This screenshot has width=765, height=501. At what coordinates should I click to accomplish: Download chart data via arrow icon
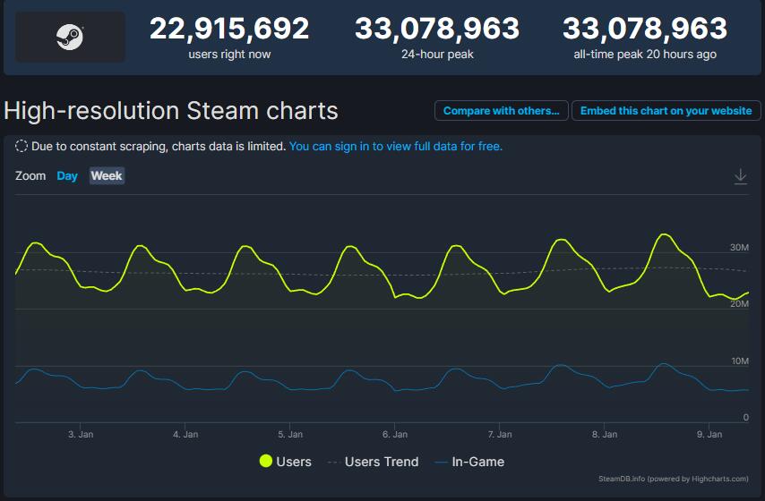click(x=740, y=176)
